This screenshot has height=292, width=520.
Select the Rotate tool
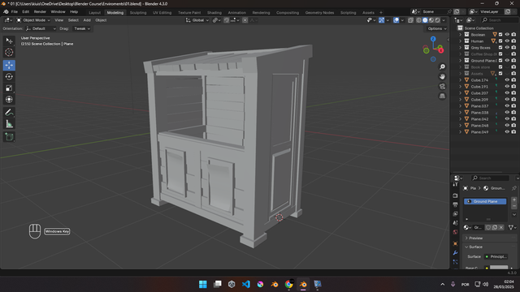[9, 76]
